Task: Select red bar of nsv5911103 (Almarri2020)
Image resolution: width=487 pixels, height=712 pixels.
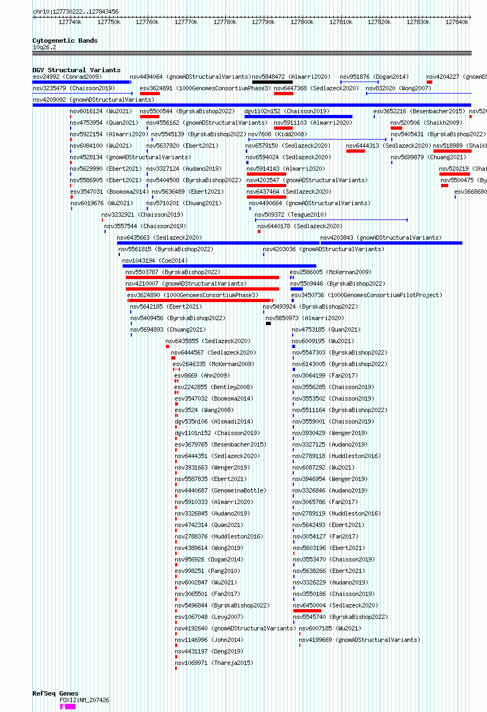Action: click(283, 128)
